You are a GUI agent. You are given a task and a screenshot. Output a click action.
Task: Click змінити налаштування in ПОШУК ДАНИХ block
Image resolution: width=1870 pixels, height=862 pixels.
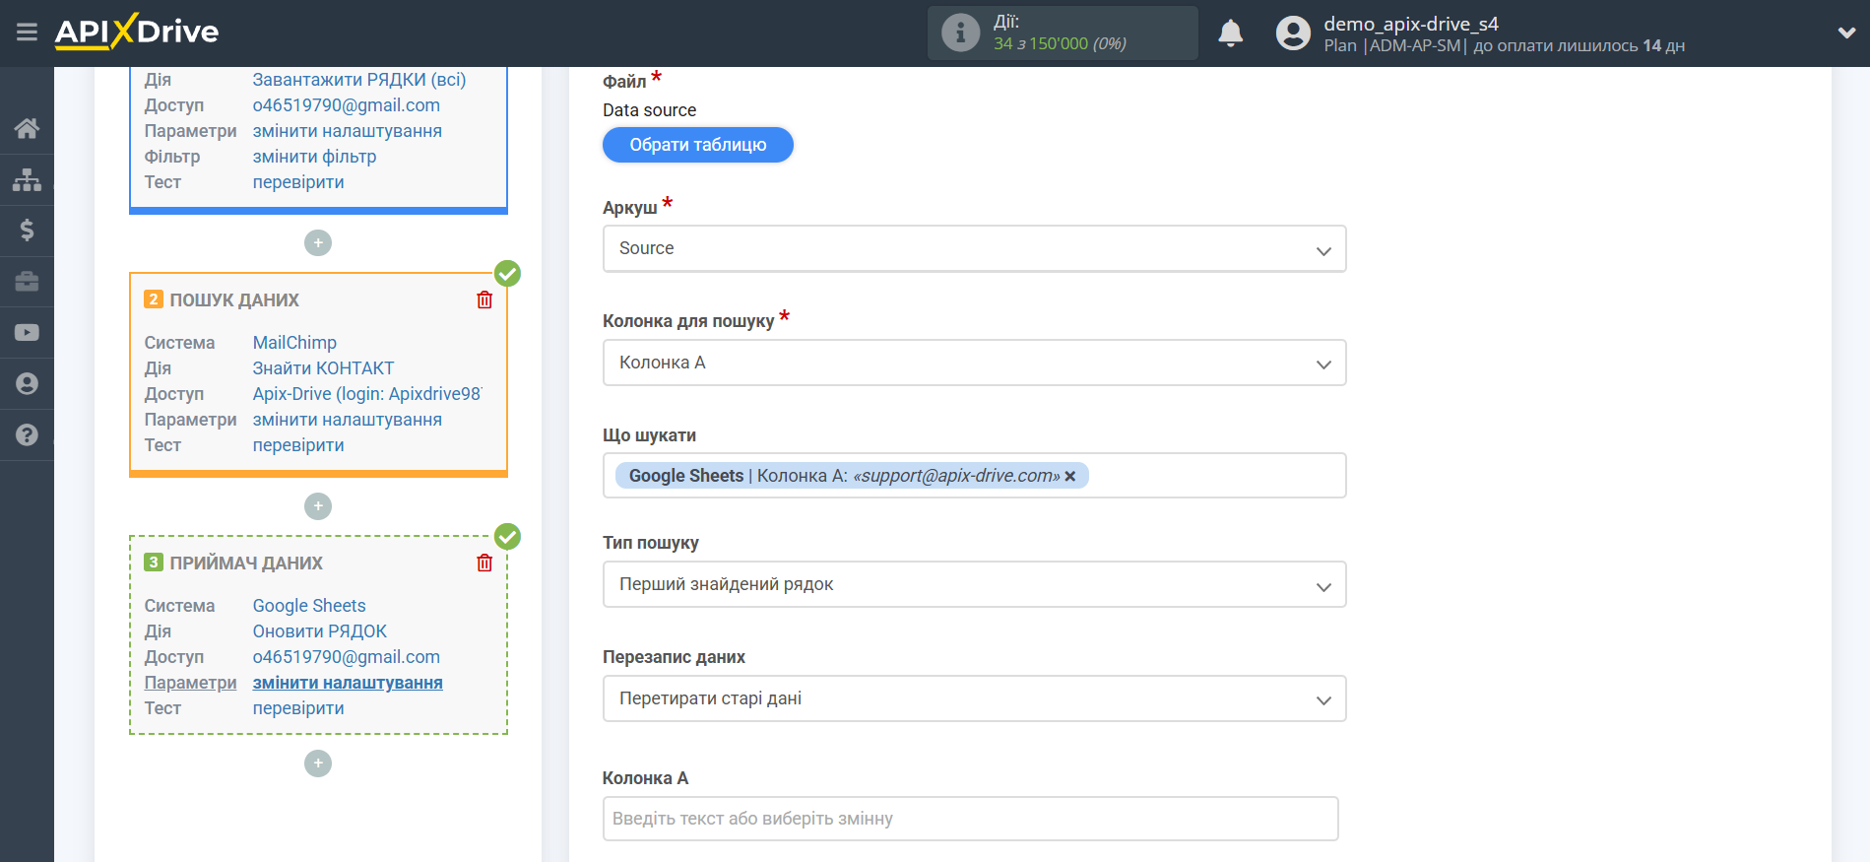pyautogui.click(x=348, y=420)
